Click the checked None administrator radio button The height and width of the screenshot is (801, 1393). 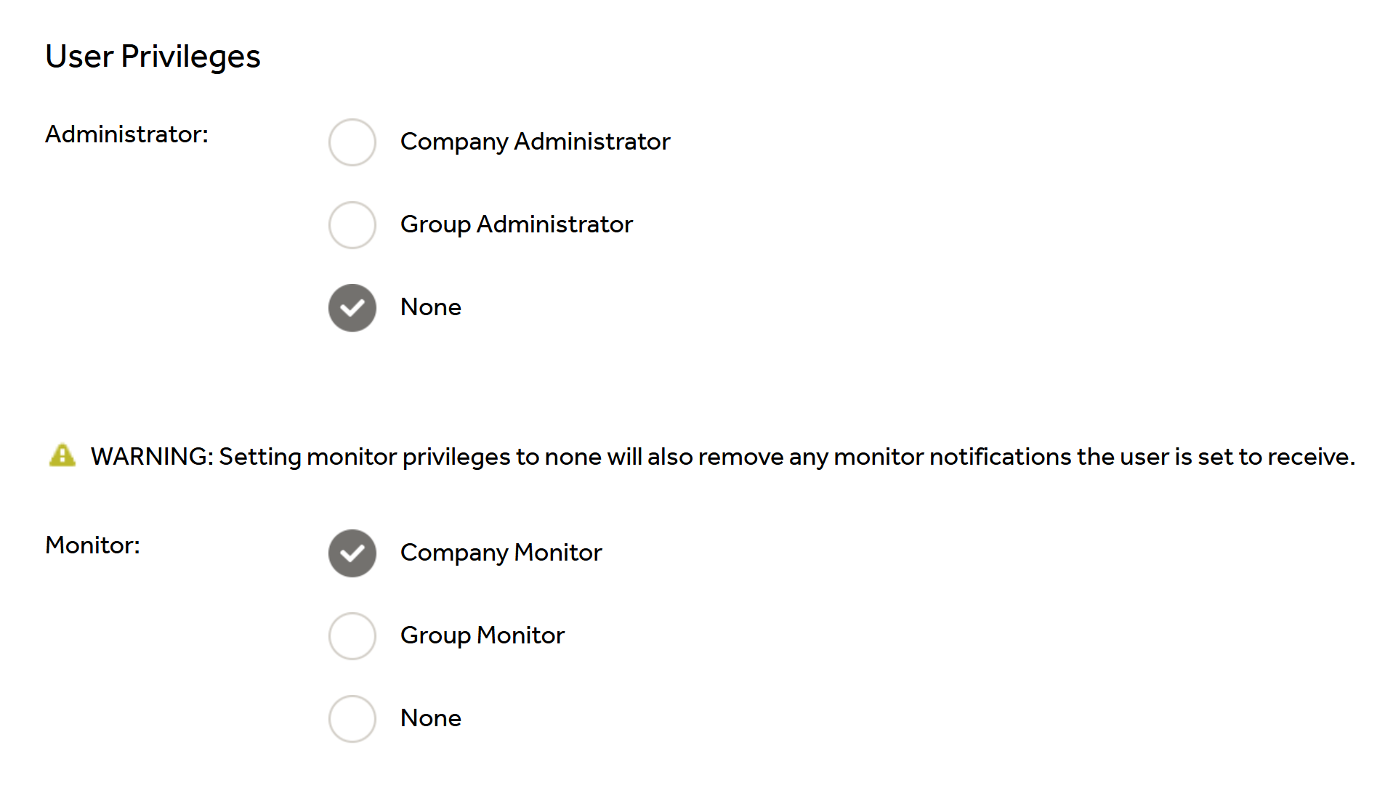352,308
